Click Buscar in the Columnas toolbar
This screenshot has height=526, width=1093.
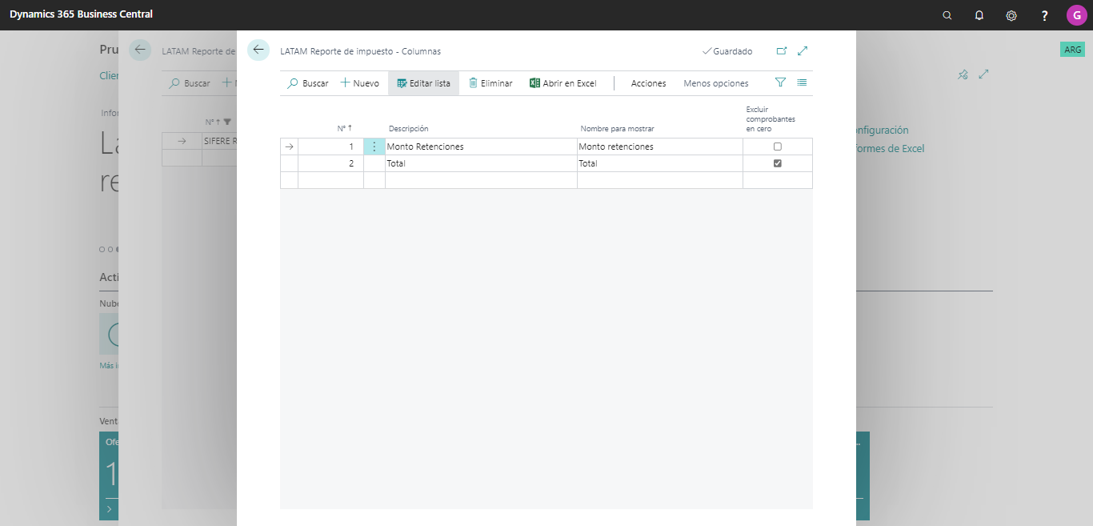(x=308, y=83)
